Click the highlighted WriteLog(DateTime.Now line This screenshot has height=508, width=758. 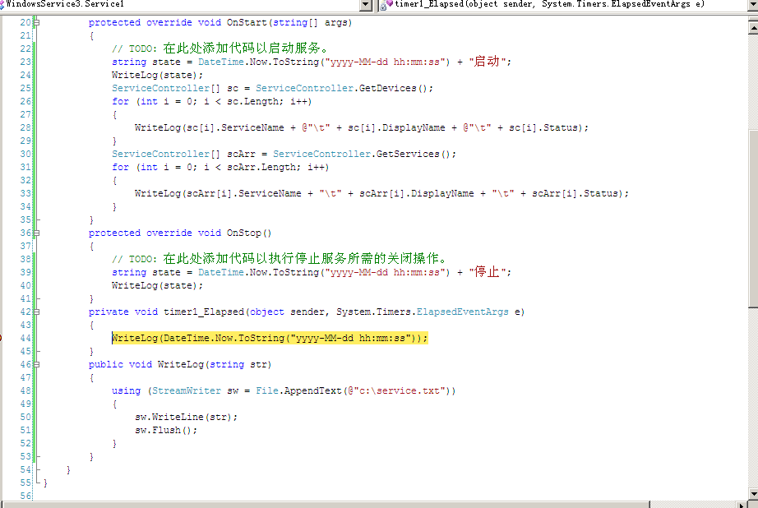[270, 338]
